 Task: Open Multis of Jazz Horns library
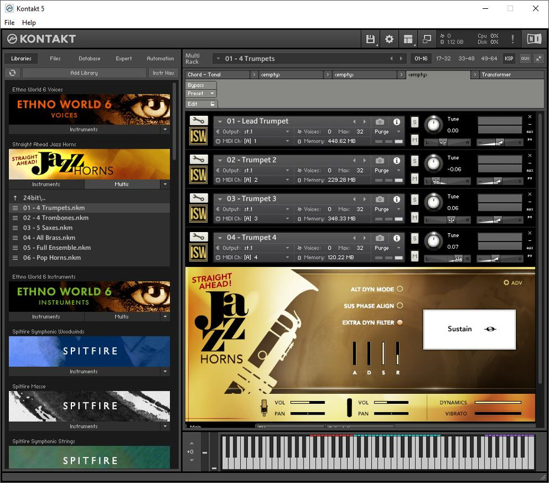[x=122, y=184]
